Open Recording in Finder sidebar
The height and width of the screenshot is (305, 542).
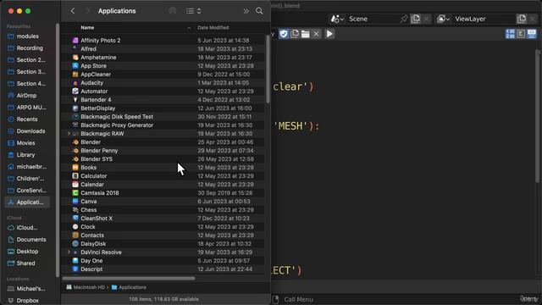tap(27, 48)
